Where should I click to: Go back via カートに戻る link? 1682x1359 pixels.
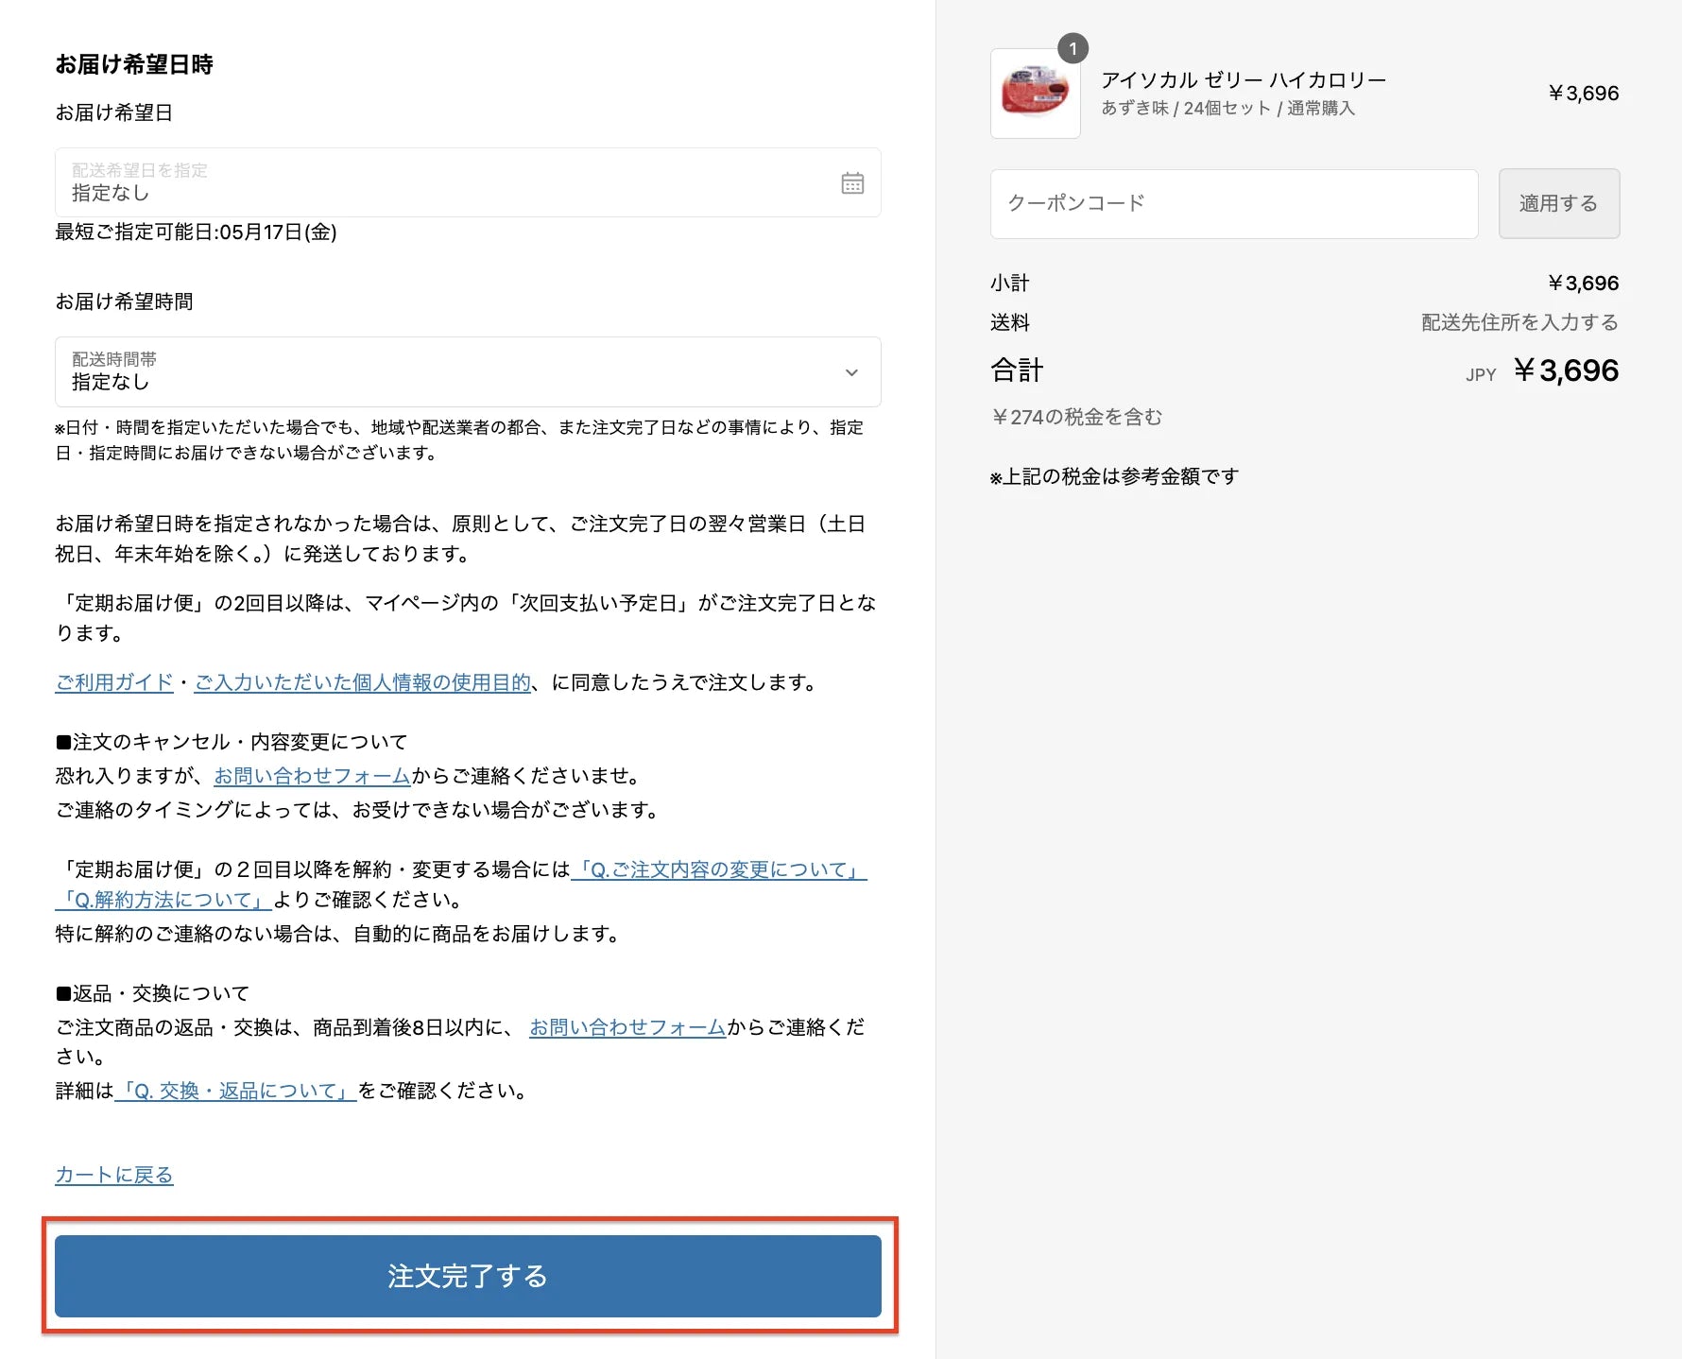click(114, 1175)
